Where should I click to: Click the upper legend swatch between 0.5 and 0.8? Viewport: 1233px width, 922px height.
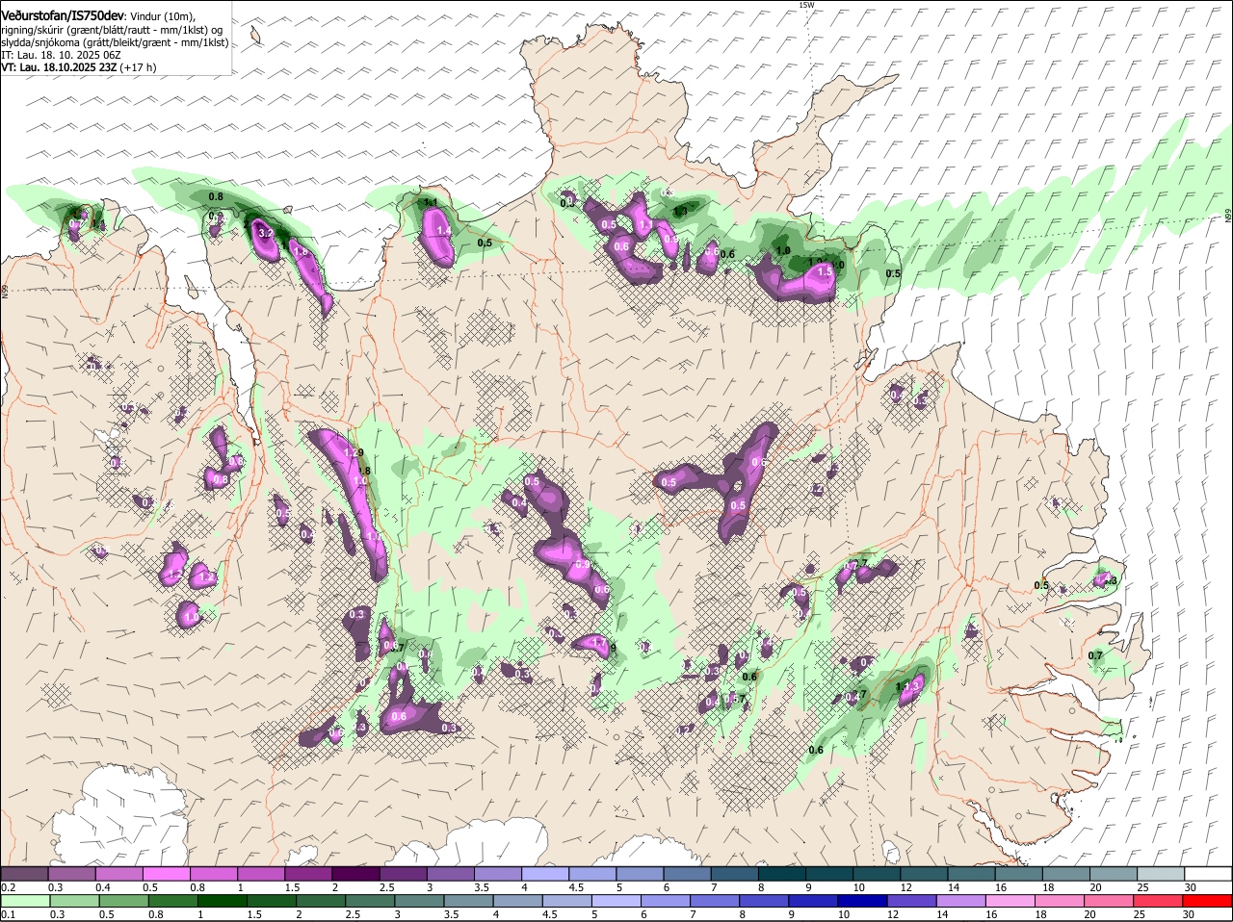167,873
